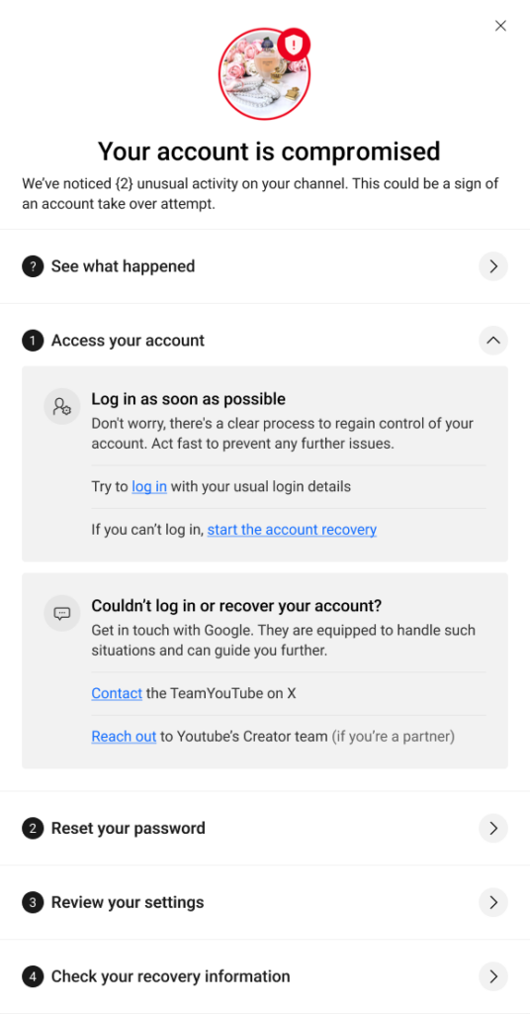This screenshot has width=530, height=1014.
Task: Click Reach out to Creator team link
Action: tap(124, 737)
